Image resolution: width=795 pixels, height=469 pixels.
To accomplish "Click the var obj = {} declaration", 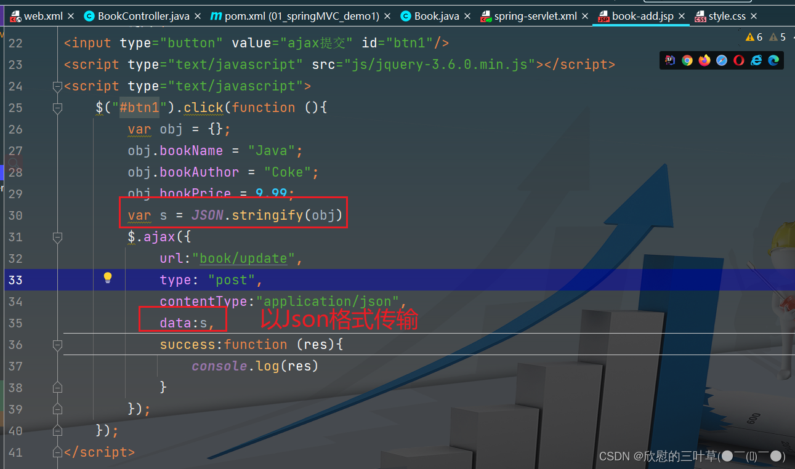I will (179, 129).
